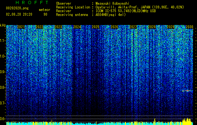Click the Ogata-vill. Akita-Pref. JAPAN location text
The height and width of the screenshot is (125, 197).
140,7
